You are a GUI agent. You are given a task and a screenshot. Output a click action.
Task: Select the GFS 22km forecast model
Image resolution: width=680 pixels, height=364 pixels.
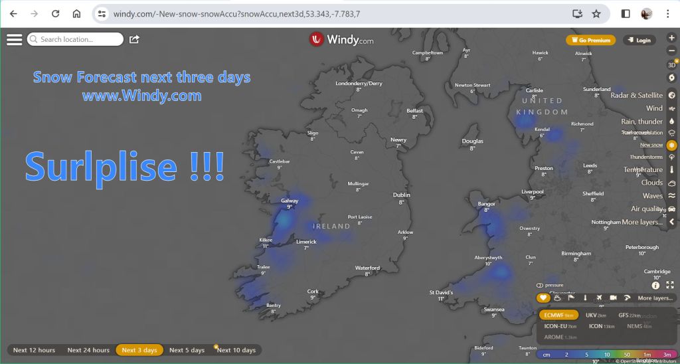[628, 316]
